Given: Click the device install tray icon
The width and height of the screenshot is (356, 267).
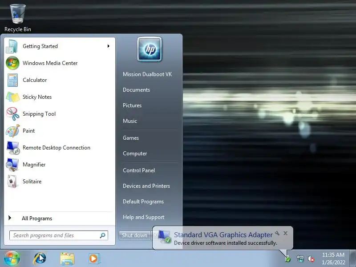Looking at the screenshot, I should coord(287,259).
